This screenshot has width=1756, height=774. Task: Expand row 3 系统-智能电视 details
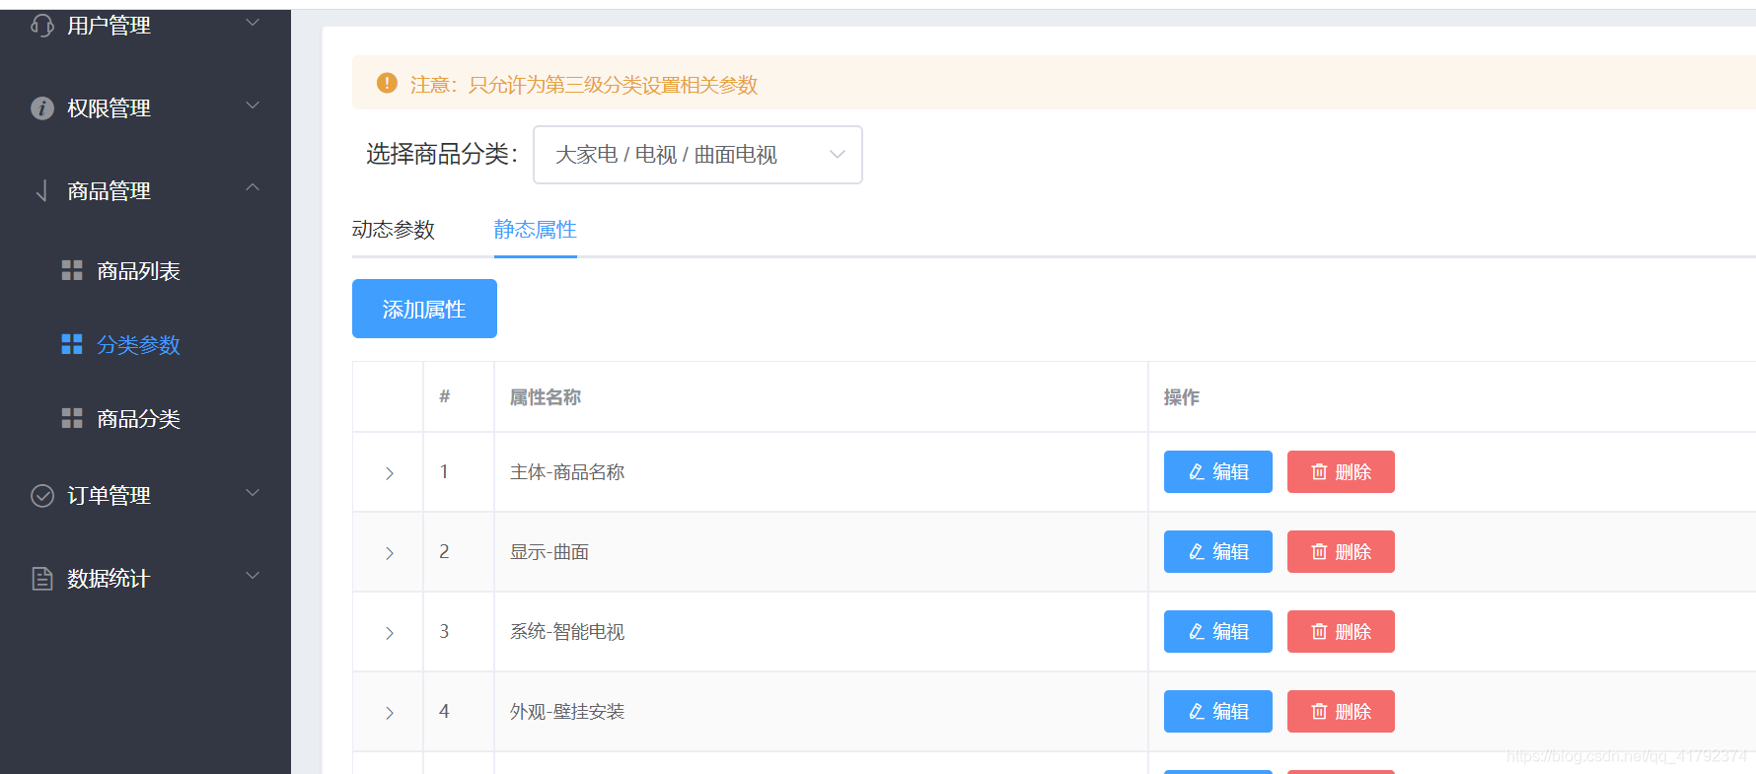390,633
